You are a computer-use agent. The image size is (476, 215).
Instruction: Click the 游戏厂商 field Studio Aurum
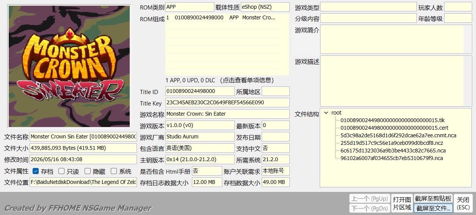pos(200,137)
